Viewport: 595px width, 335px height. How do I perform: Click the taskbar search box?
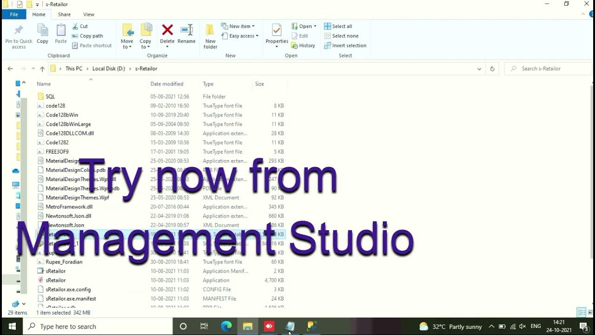pyautogui.click(x=98, y=326)
